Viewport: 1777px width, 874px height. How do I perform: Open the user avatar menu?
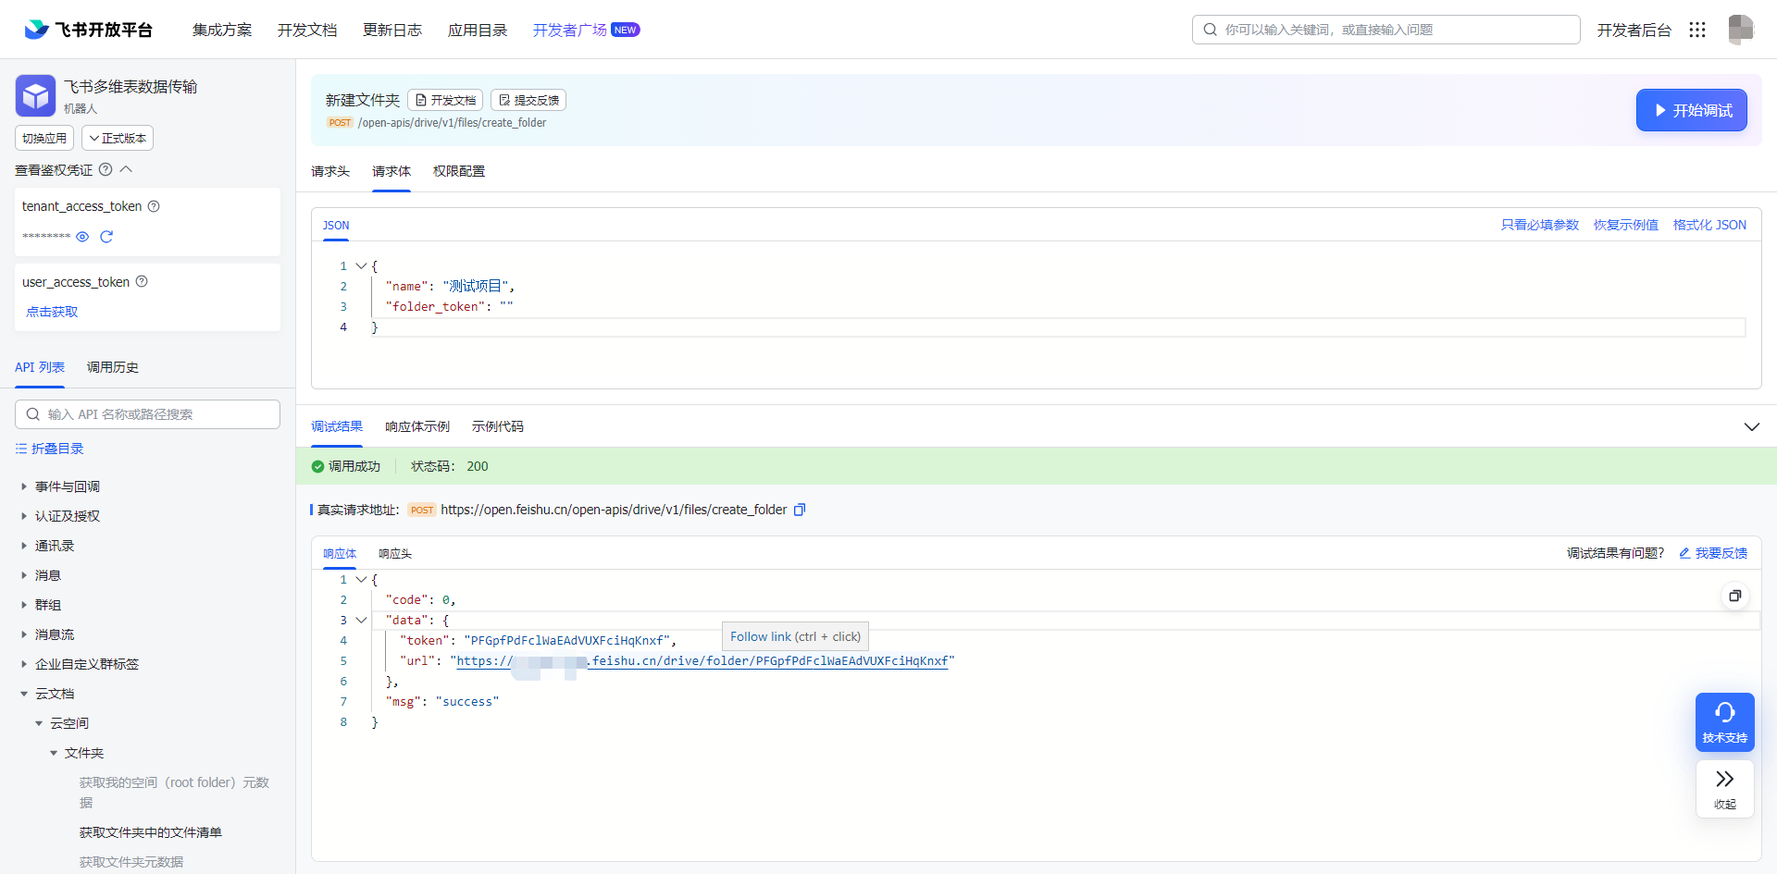tap(1741, 30)
